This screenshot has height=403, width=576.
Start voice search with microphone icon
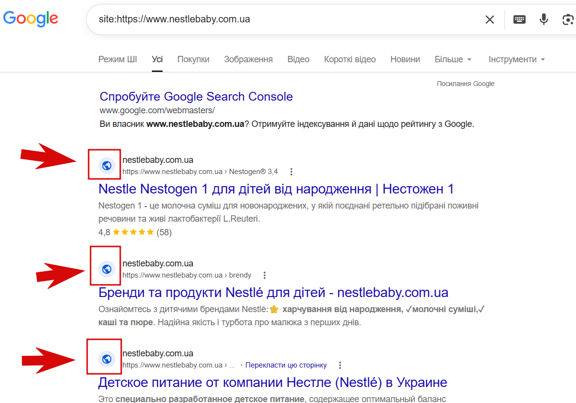[x=544, y=19]
